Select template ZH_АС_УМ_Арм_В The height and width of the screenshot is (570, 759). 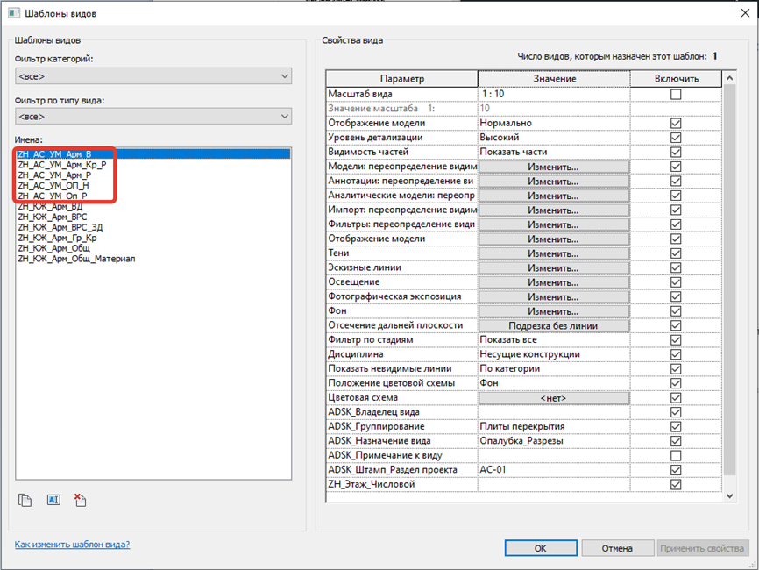click(x=153, y=154)
